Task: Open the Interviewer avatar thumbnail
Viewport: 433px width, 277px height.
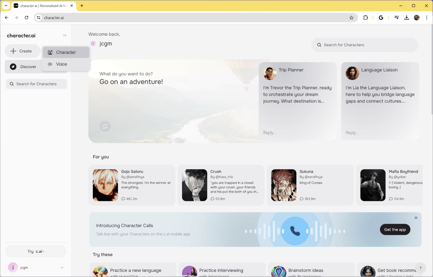Action: click(189, 272)
